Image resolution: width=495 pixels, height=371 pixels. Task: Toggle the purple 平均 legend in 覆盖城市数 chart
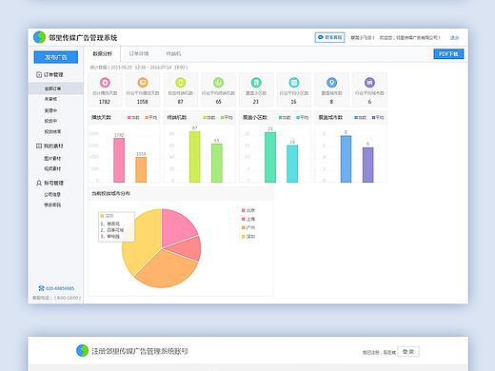click(378, 117)
